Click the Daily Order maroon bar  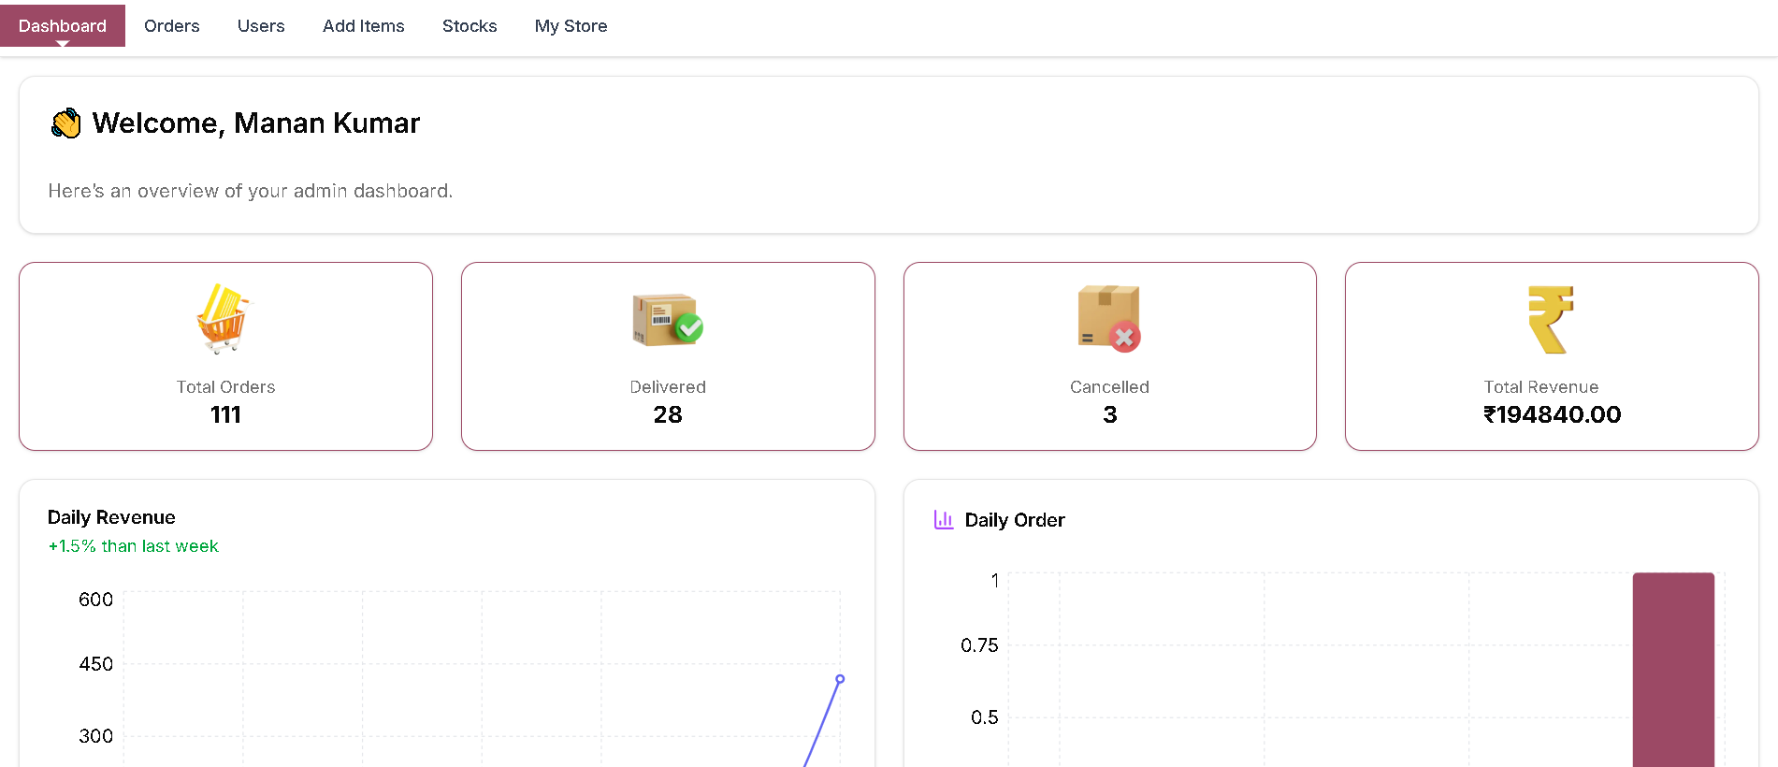(x=1673, y=670)
